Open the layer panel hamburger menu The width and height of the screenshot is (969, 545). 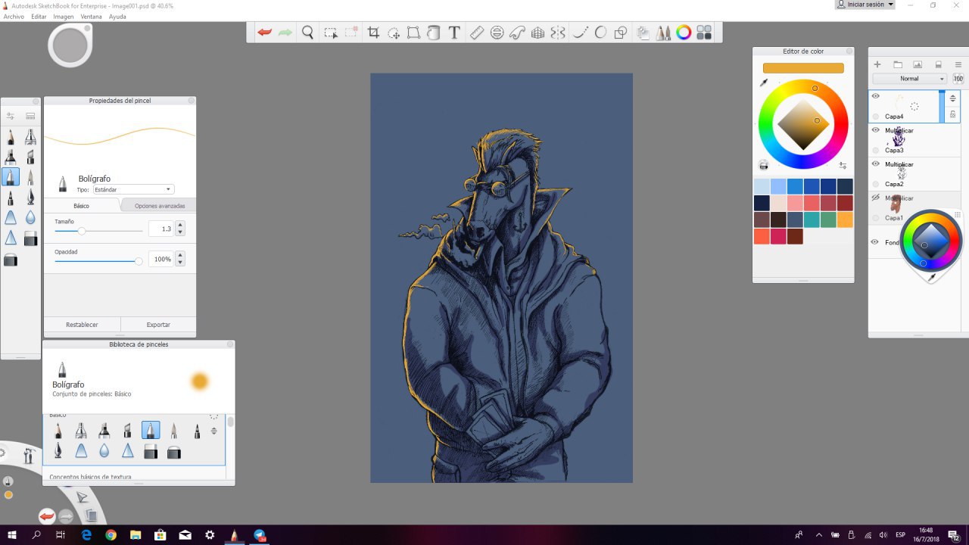tap(958, 64)
